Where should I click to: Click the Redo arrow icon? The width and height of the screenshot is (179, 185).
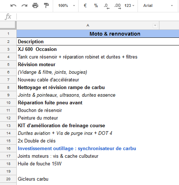[x=24, y=5]
